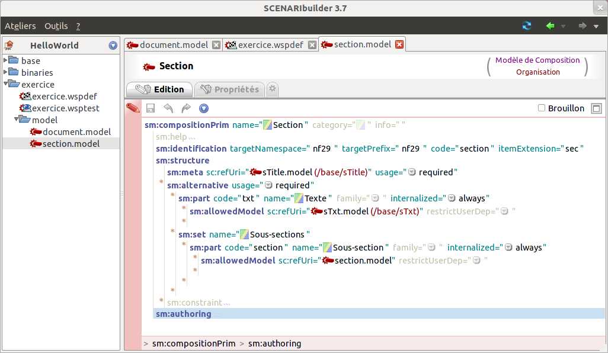Screen dimensions: 608x353
Task: Click the Section name translation icon
Action: (267, 125)
